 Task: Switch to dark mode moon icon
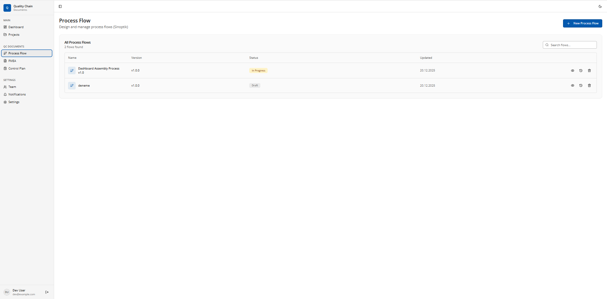pos(600,6)
